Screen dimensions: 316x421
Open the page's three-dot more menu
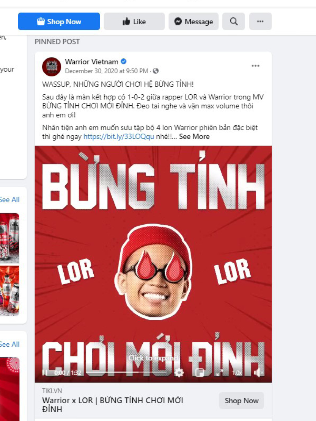click(260, 22)
